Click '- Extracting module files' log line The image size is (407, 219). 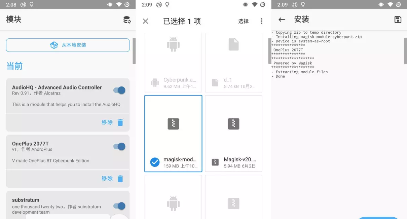(299, 72)
